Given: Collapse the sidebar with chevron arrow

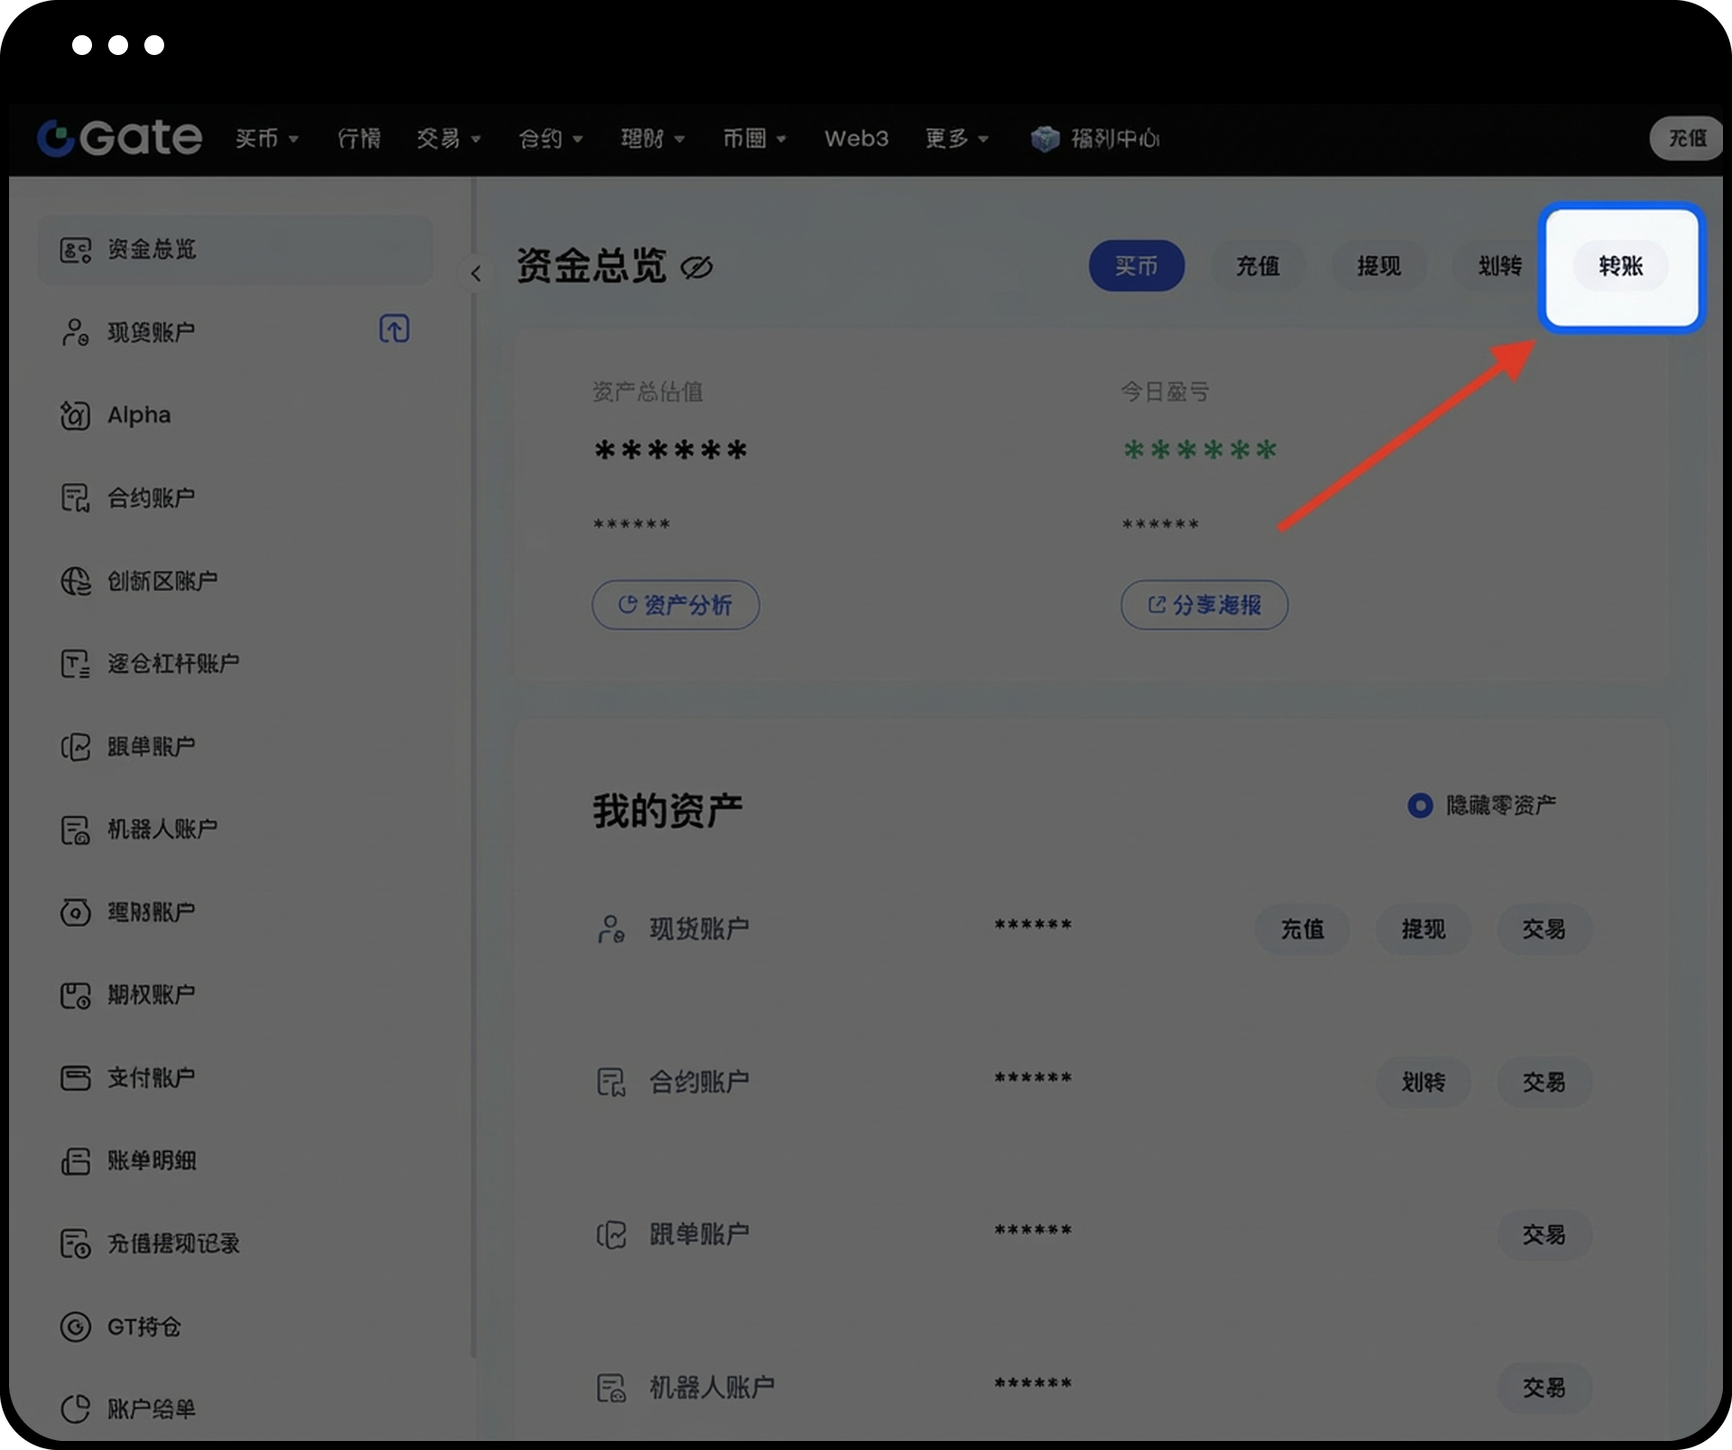Looking at the screenshot, I should click(475, 273).
